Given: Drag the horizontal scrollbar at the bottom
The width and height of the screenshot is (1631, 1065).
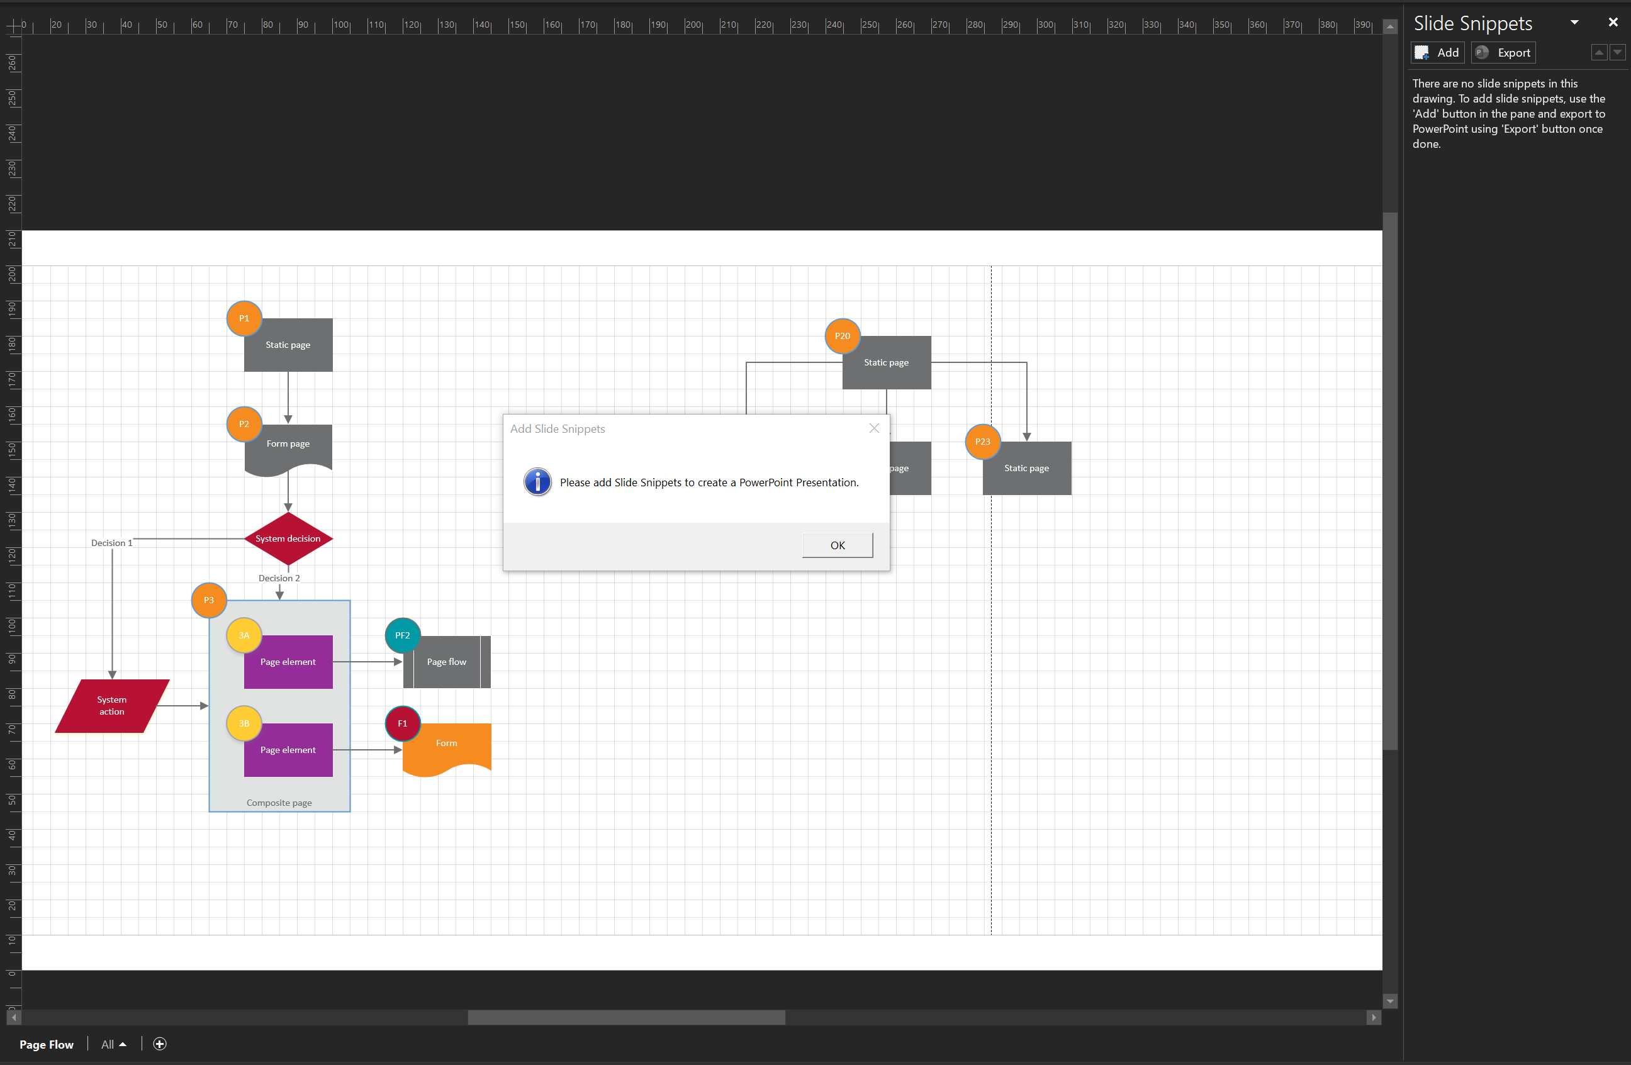Looking at the screenshot, I should [629, 1017].
